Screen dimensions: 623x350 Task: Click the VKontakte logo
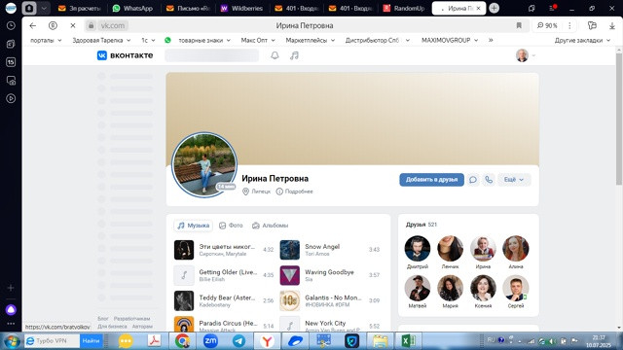point(125,55)
